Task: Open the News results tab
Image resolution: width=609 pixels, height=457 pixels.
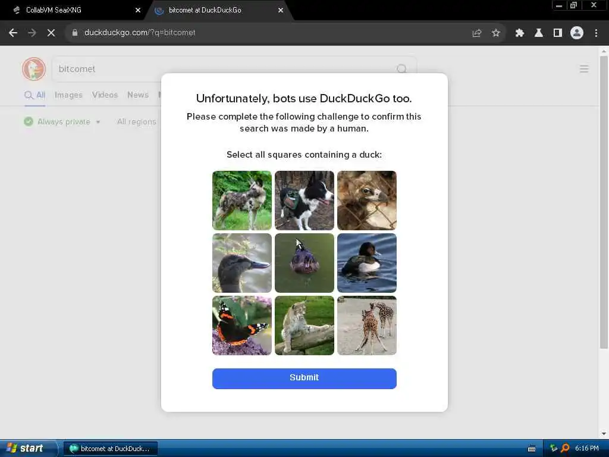Action: (x=138, y=95)
